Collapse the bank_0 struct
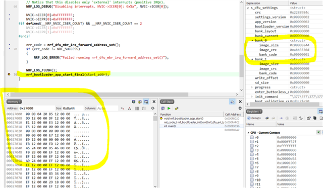Viewport: 323px width, 188px height. click(252, 40)
